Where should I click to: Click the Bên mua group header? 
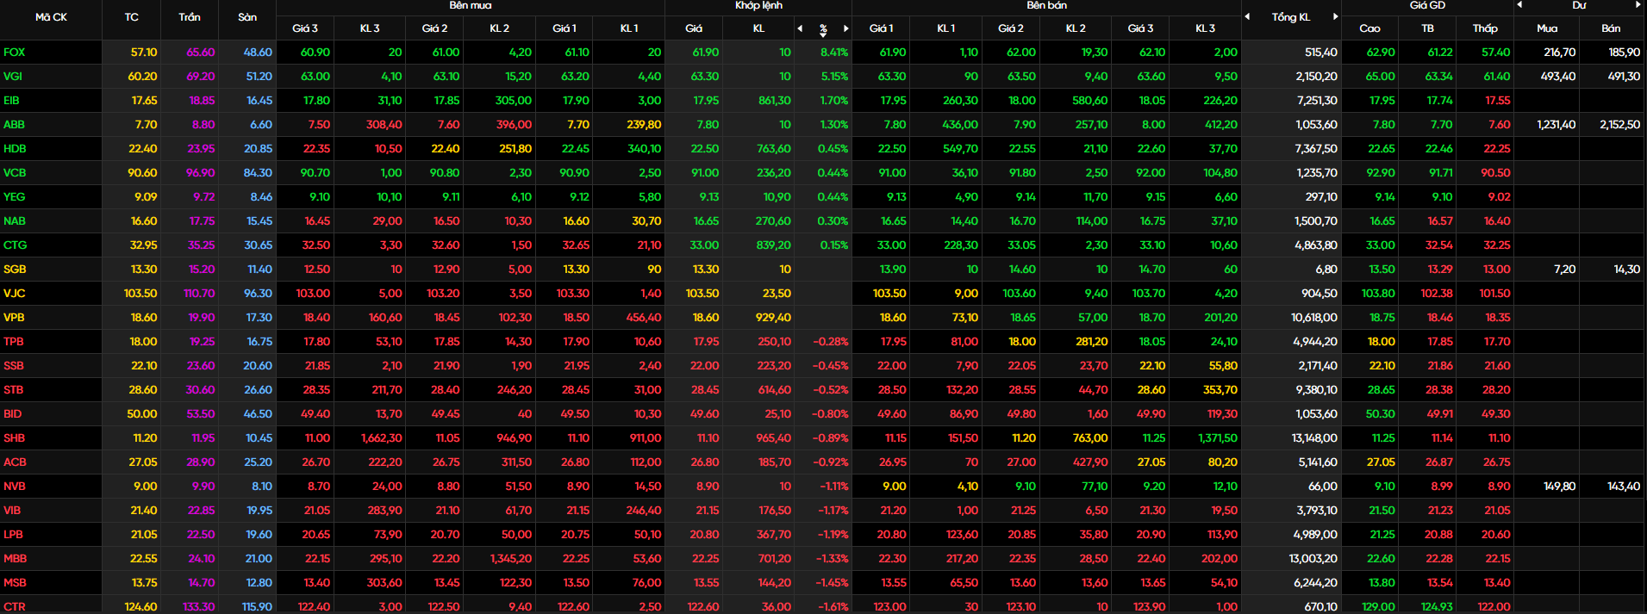click(x=471, y=5)
